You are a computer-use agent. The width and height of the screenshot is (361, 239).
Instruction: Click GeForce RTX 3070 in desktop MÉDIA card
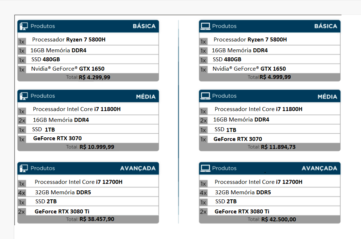tap(57, 138)
